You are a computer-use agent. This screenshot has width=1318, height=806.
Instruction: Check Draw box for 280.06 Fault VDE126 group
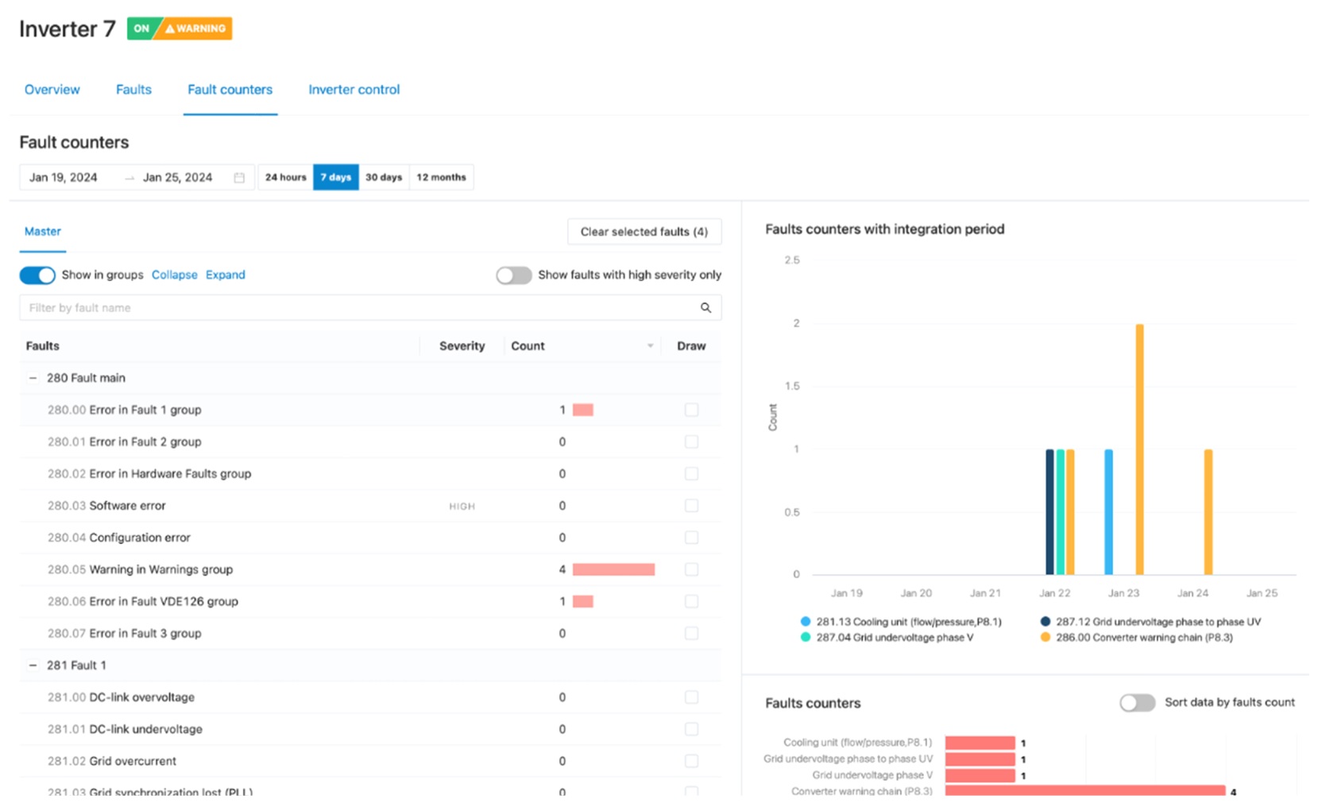[691, 601]
